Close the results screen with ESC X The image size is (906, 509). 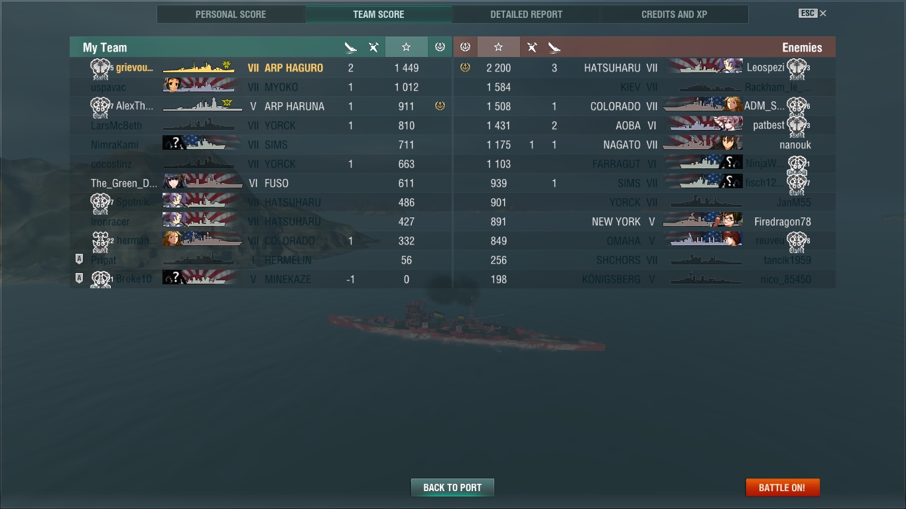[x=812, y=13]
